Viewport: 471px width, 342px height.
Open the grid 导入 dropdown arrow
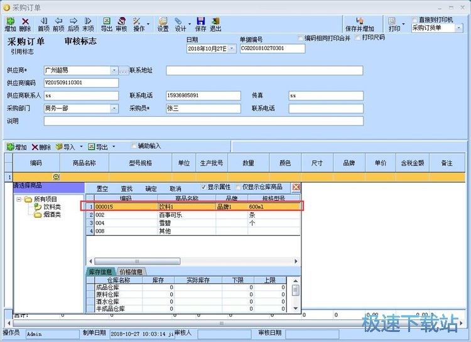click(x=81, y=147)
